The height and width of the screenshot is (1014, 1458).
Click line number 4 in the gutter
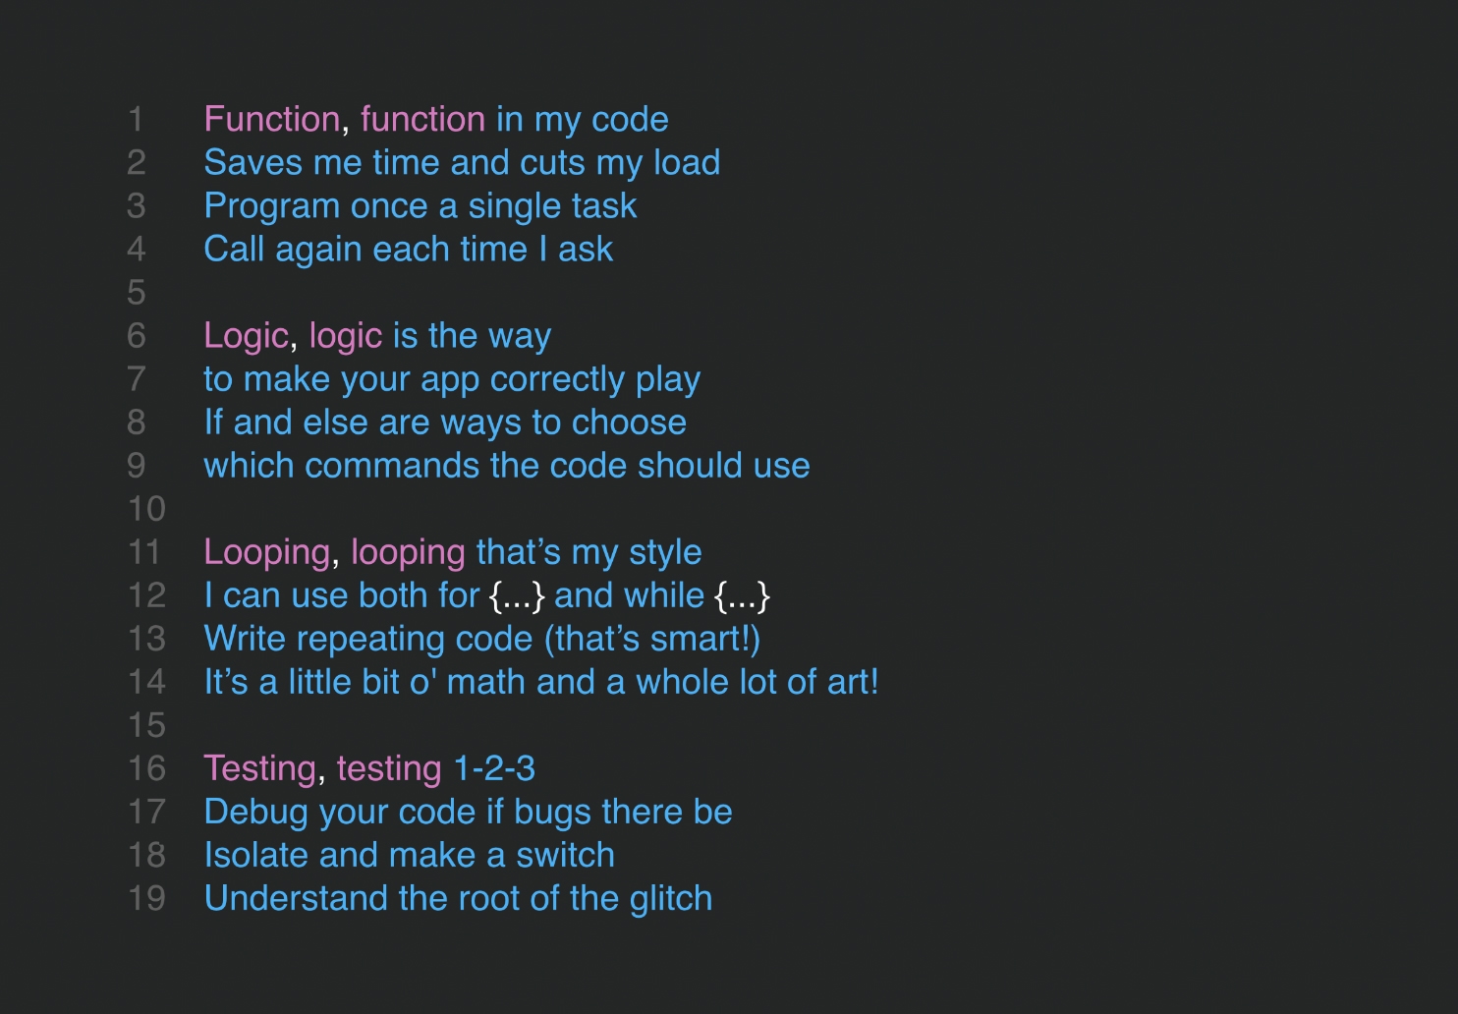[137, 250]
